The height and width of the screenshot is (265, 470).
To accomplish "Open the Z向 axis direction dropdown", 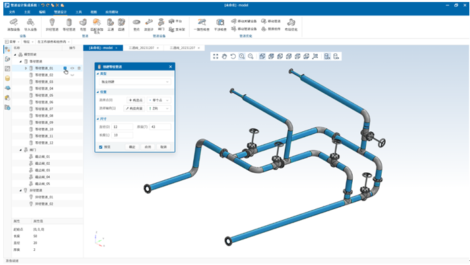I will tap(159, 108).
